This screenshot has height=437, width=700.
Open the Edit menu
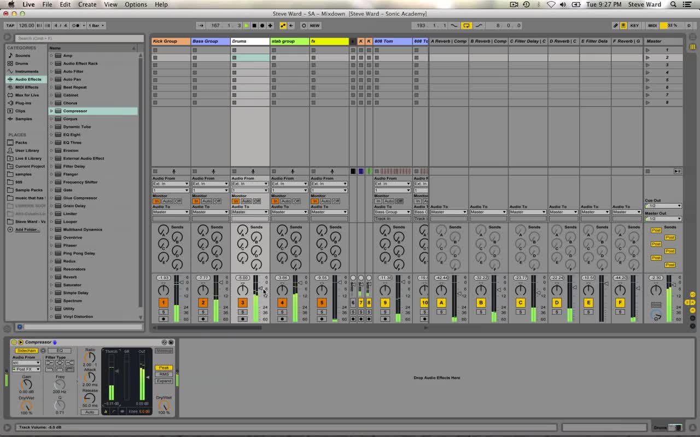[x=65, y=4]
